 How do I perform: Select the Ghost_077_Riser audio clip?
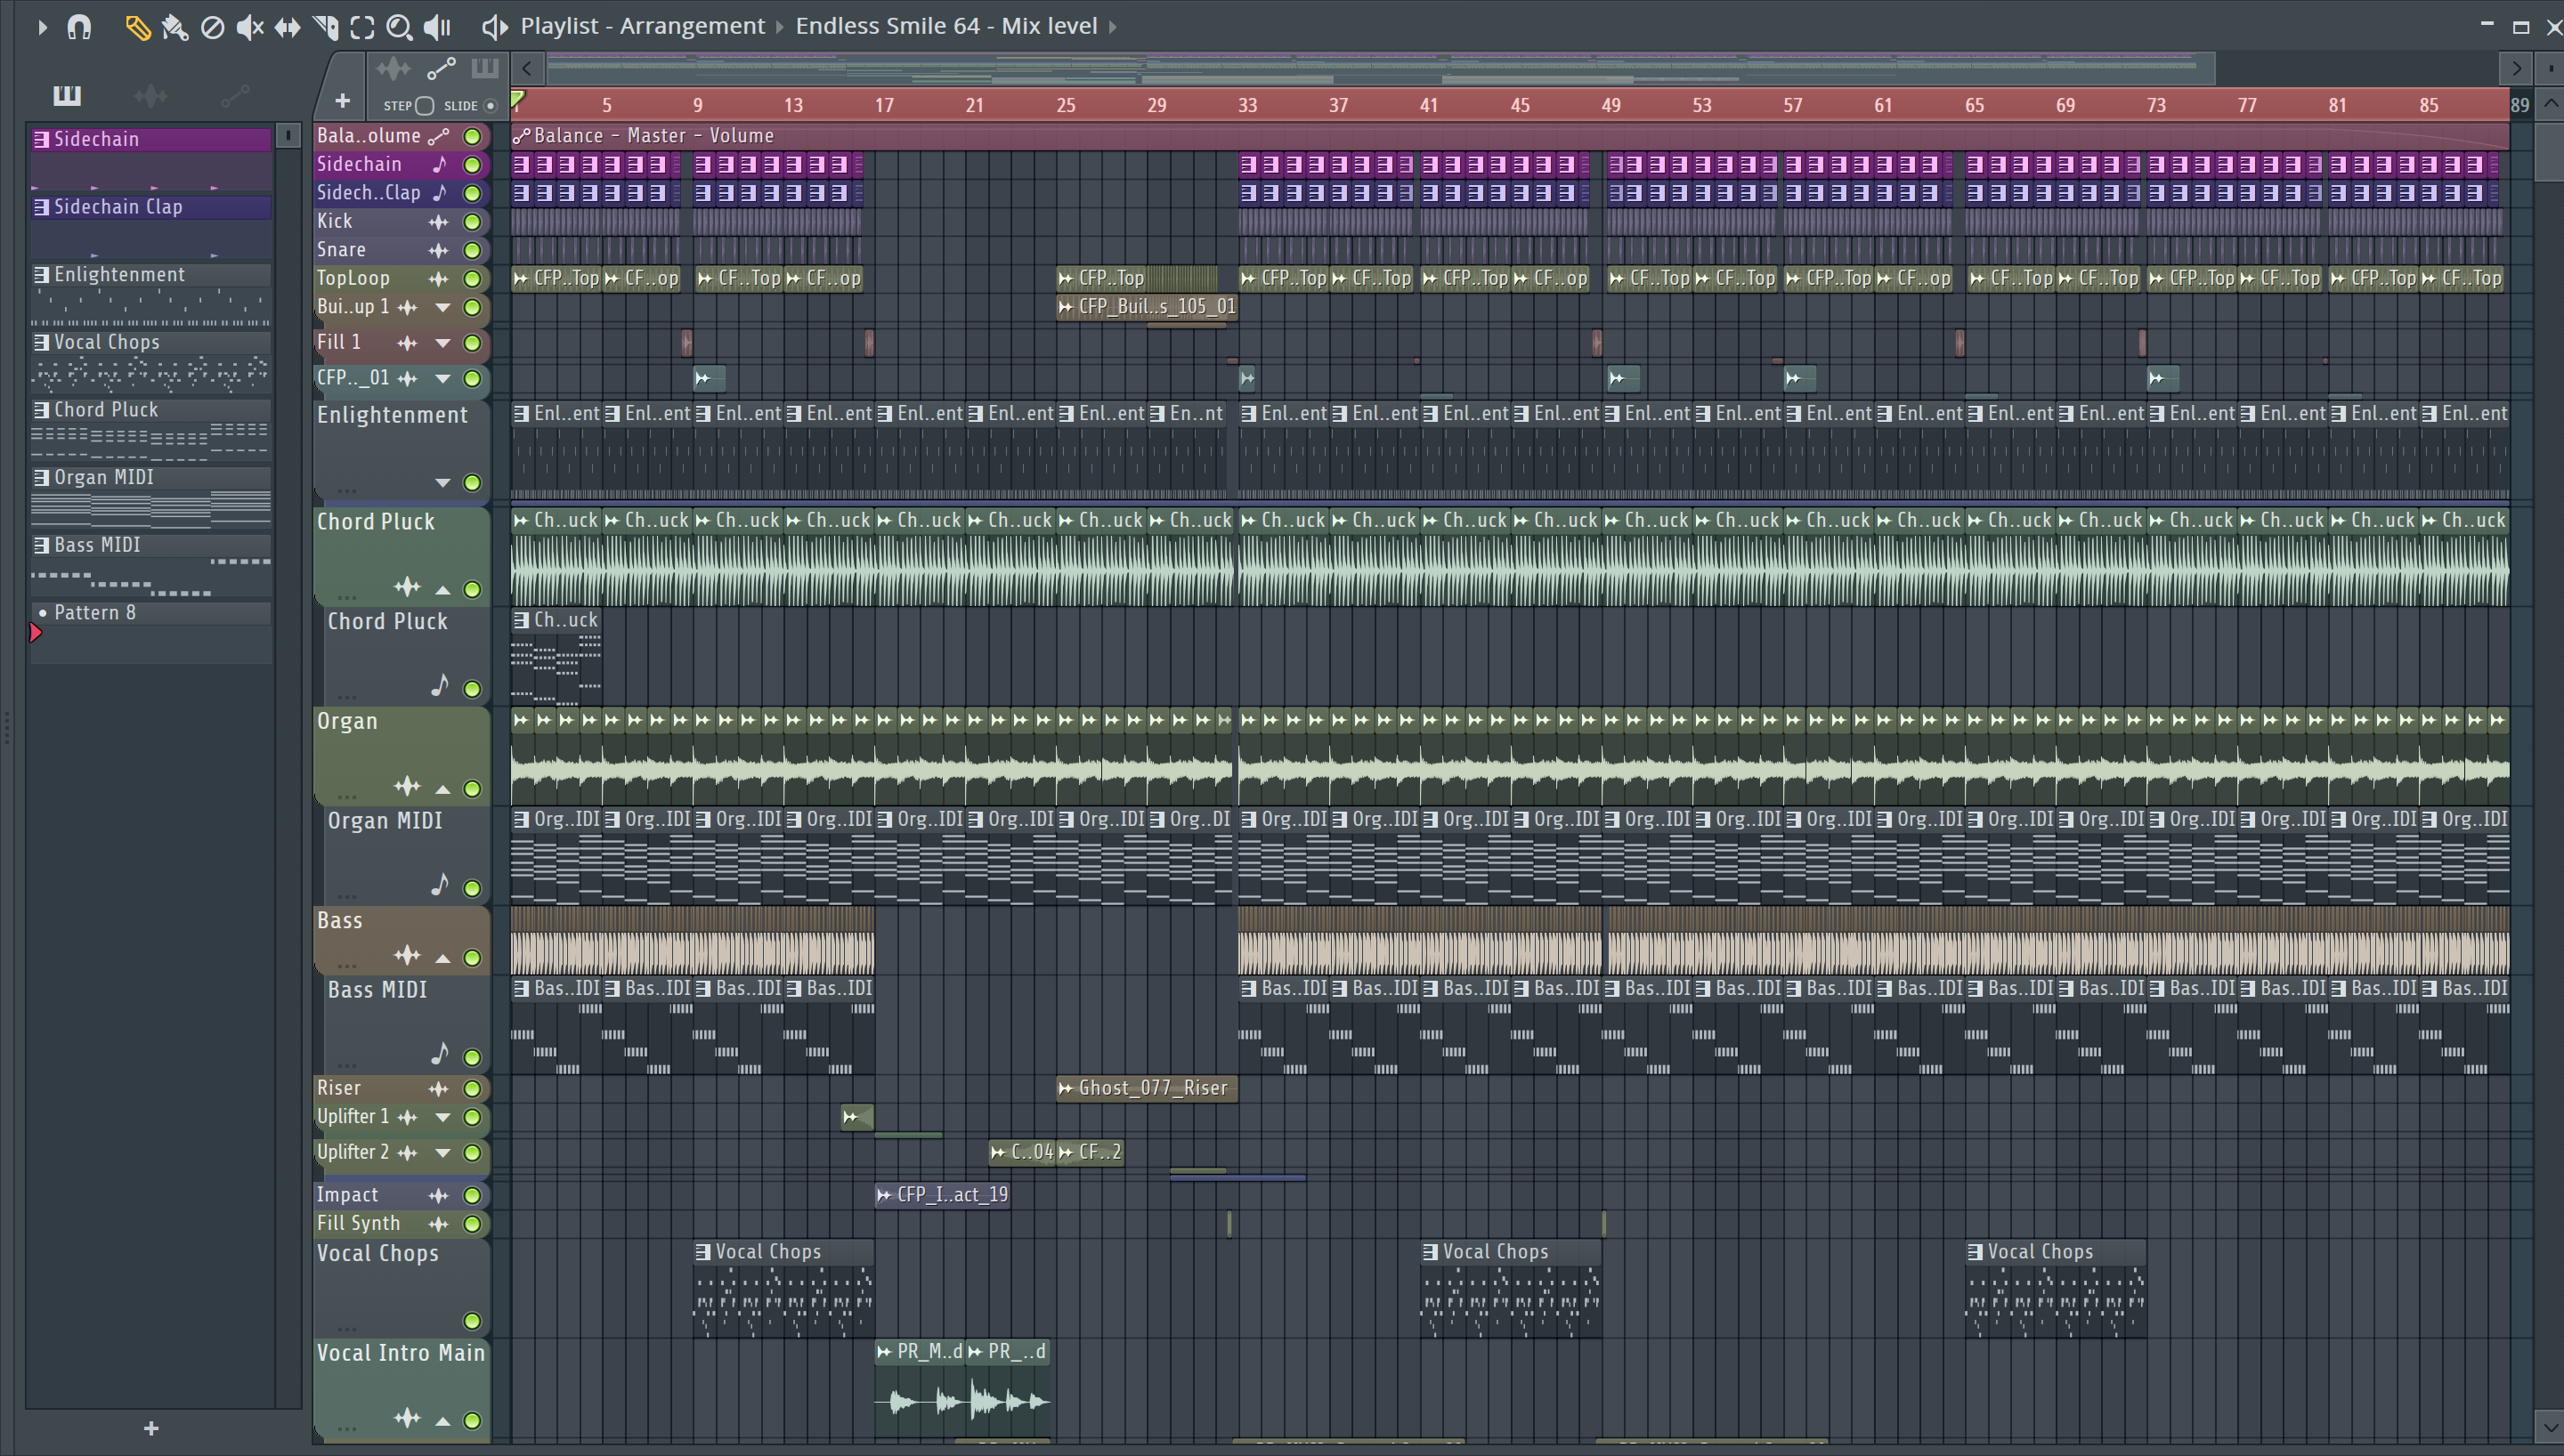point(1147,1088)
